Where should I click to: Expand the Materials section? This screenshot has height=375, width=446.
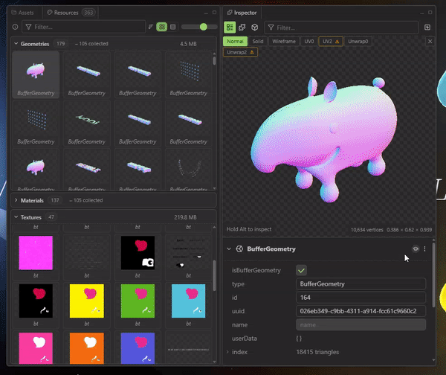16,200
